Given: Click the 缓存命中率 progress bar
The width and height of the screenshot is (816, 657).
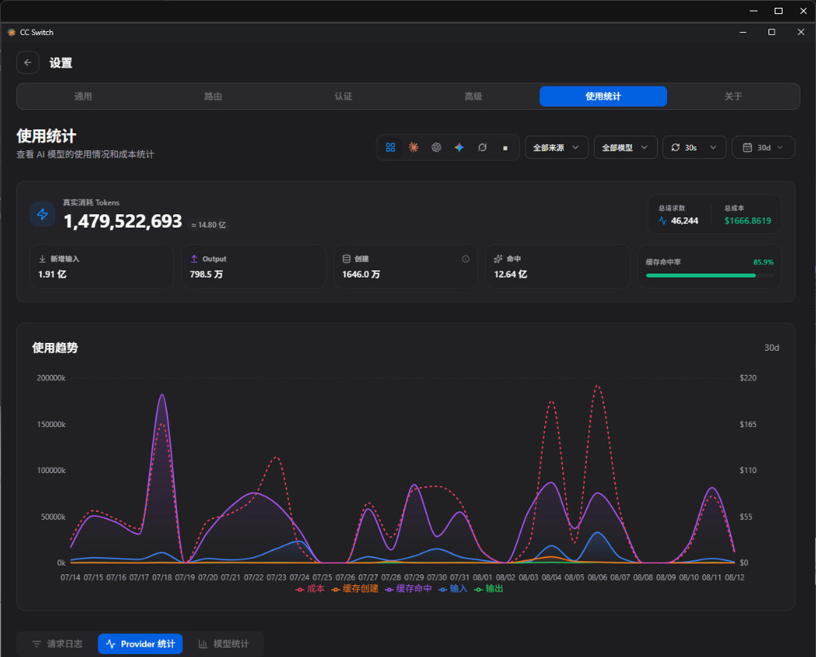Looking at the screenshot, I should click(x=709, y=275).
